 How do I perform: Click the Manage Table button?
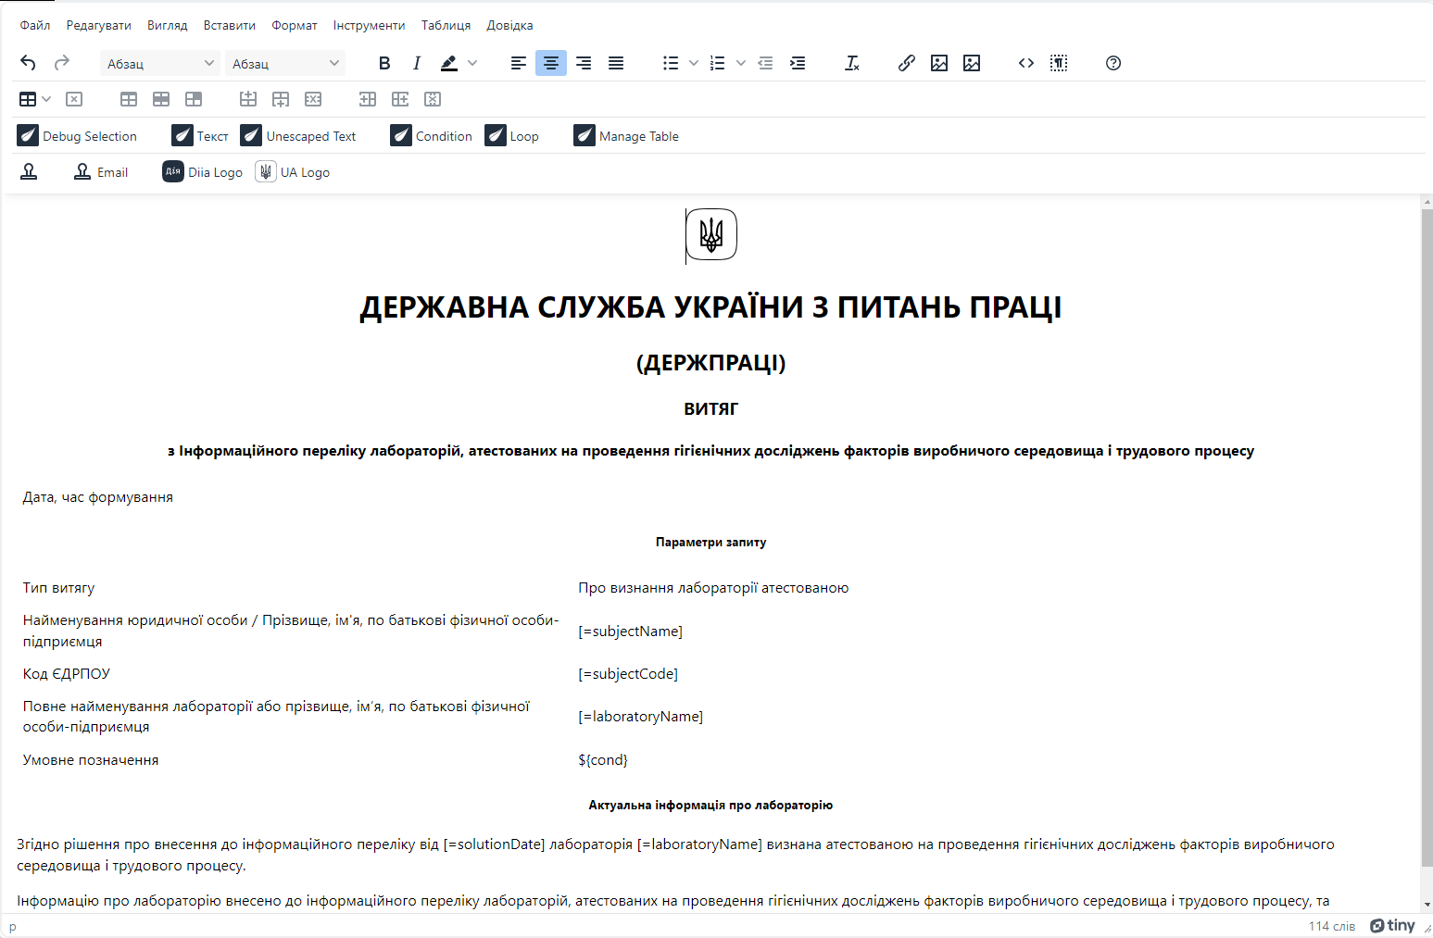point(626,136)
